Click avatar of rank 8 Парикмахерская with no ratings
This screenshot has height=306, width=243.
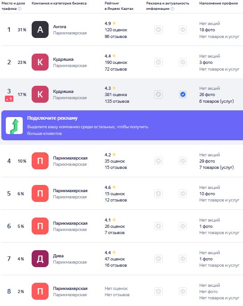tap(40, 291)
